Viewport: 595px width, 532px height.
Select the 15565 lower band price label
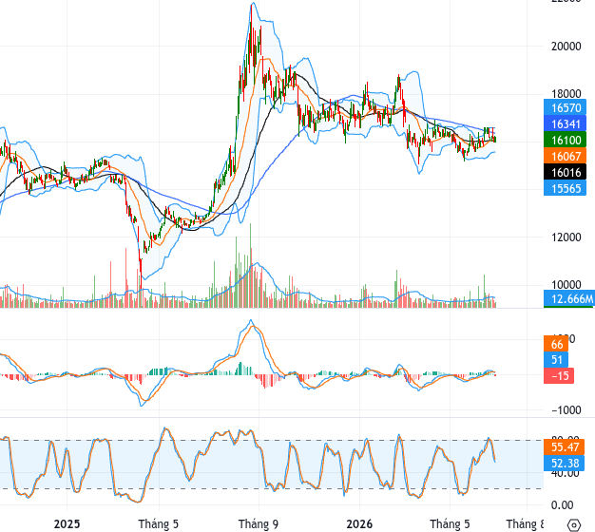pyautogui.click(x=565, y=188)
